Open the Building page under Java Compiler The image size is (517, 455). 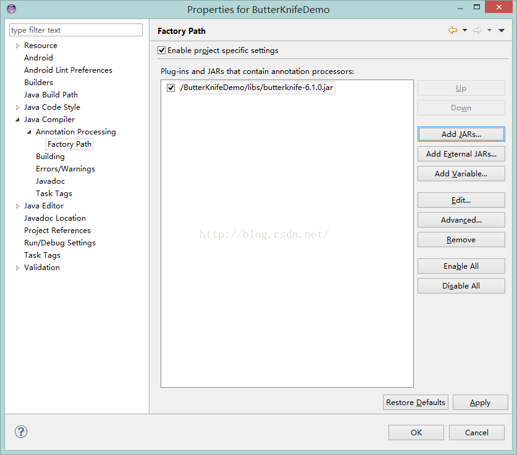50,156
